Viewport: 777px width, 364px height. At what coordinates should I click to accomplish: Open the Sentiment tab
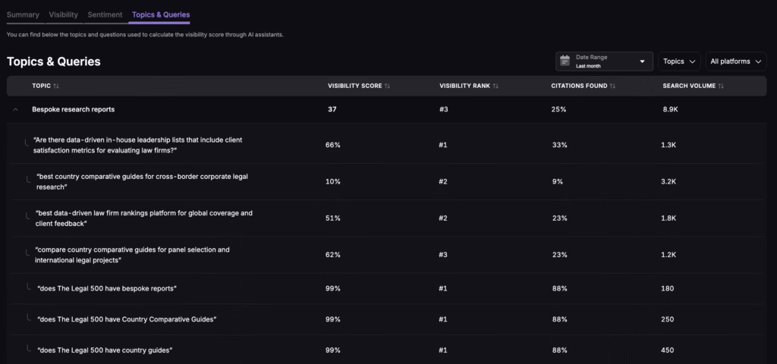pyautogui.click(x=105, y=14)
